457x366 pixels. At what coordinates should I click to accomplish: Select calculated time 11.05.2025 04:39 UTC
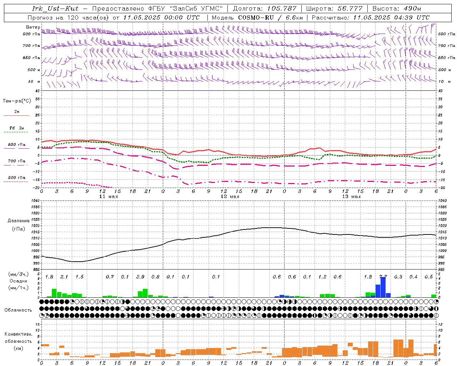pyautogui.click(x=391, y=18)
